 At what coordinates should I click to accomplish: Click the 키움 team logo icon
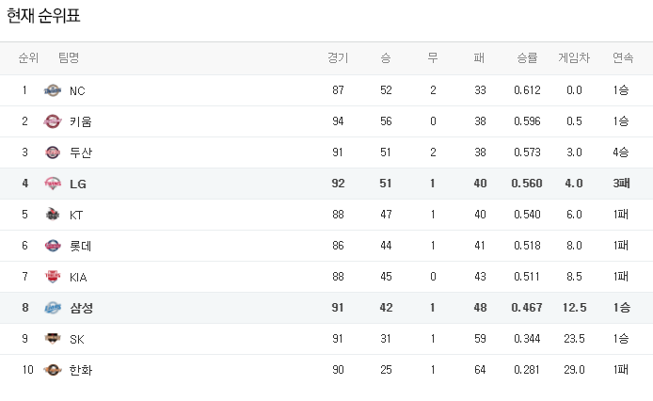[53, 121]
